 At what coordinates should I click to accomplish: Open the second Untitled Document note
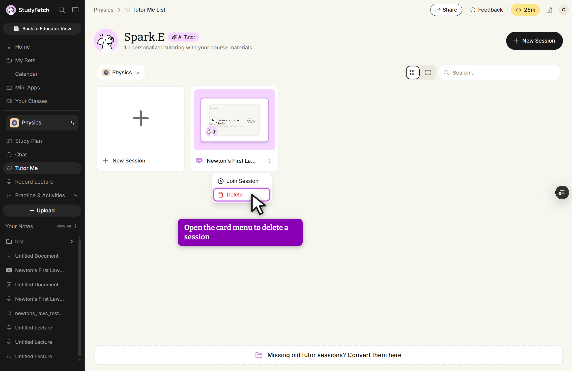40,285
